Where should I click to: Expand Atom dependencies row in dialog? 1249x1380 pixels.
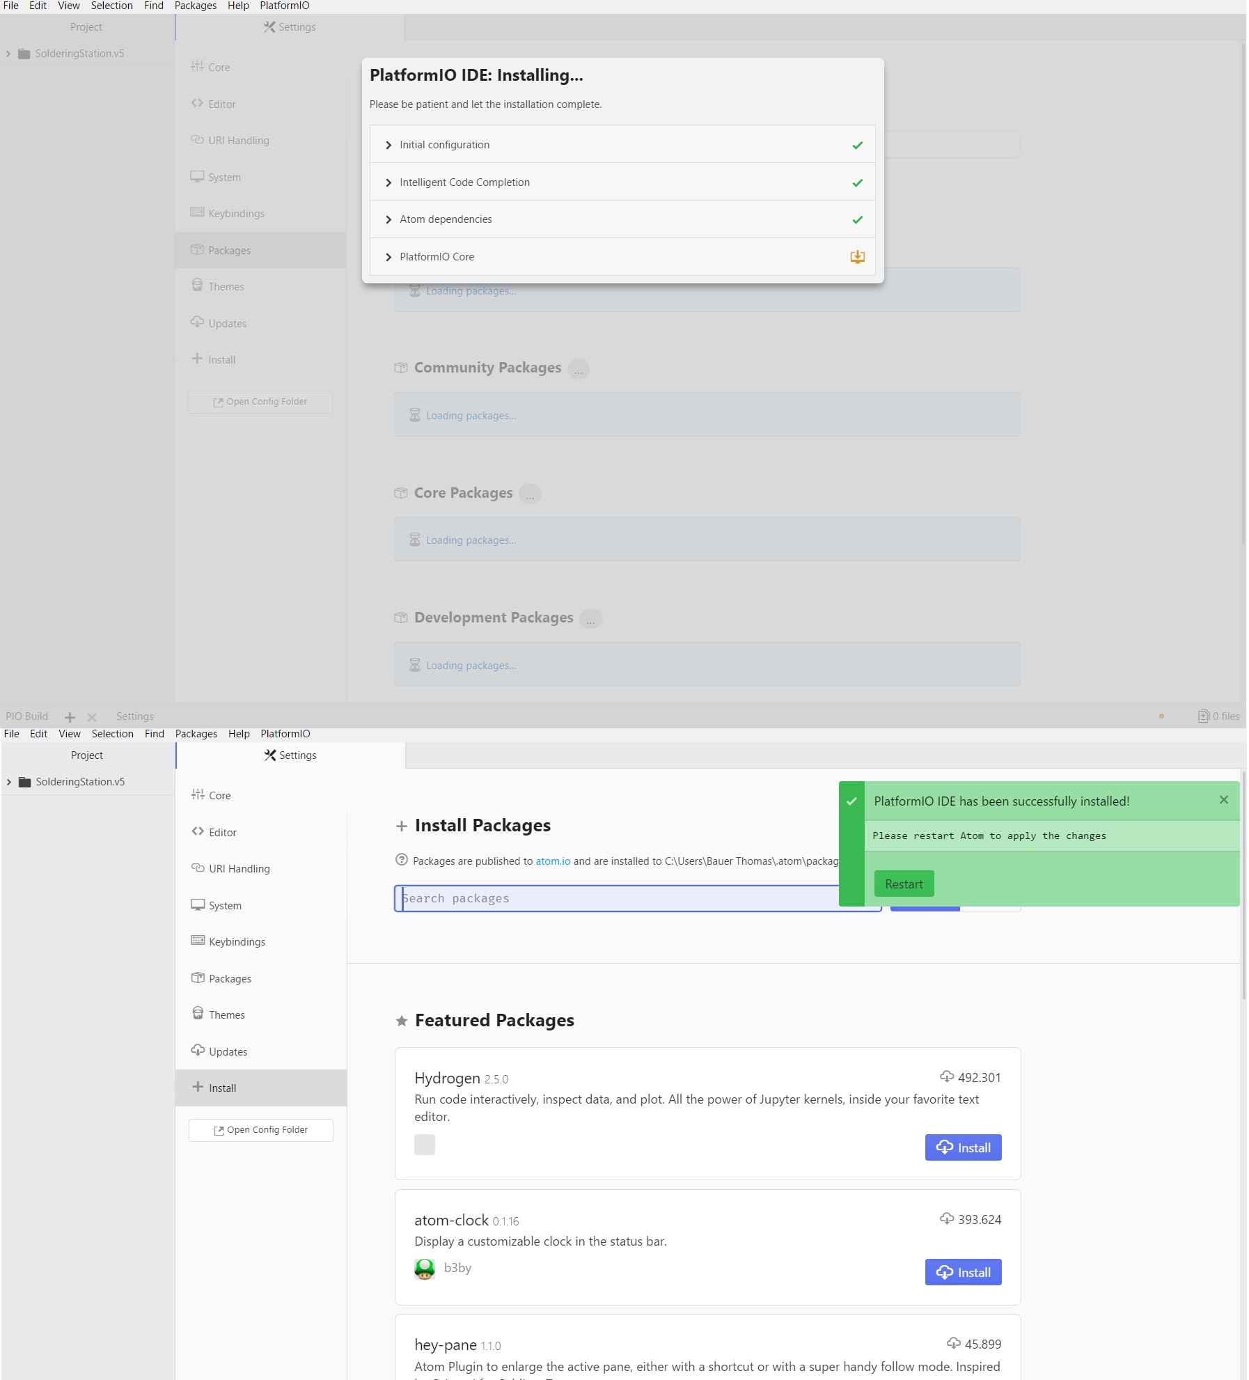click(622, 219)
